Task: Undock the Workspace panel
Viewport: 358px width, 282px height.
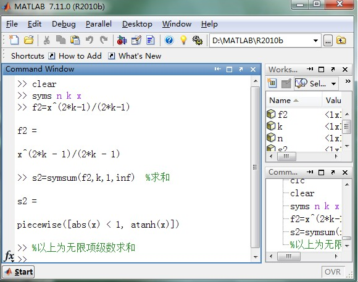Action: (x=333, y=69)
